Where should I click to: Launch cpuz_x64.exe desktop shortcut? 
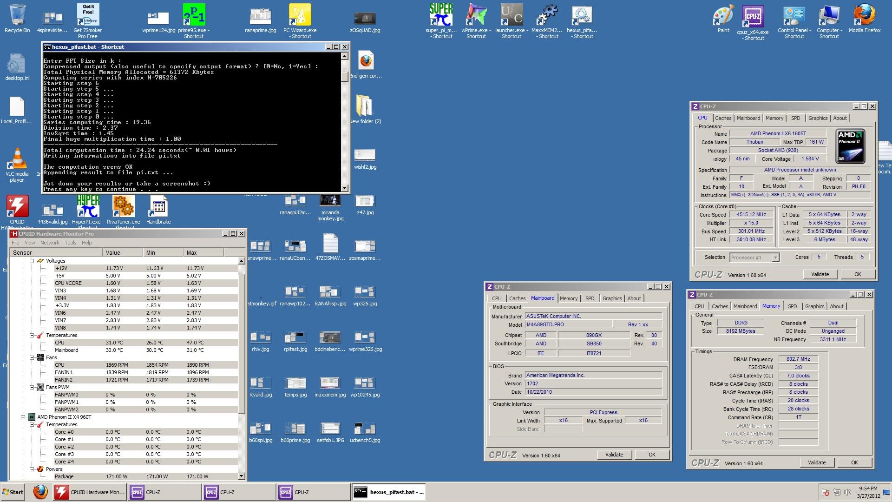click(753, 22)
